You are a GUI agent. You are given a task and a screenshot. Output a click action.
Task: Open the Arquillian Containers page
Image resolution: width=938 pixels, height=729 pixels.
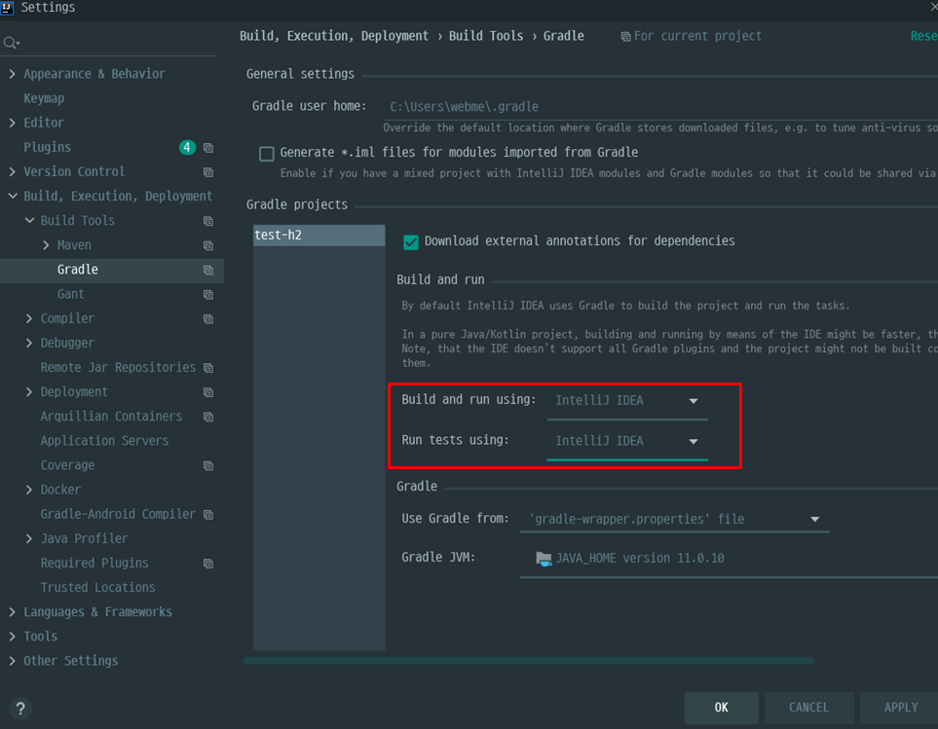tap(111, 416)
